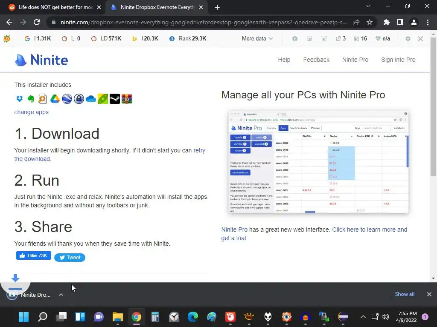The image size is (437, 327).
Task: Expand the More data dropdown
Action: point(257,39)
